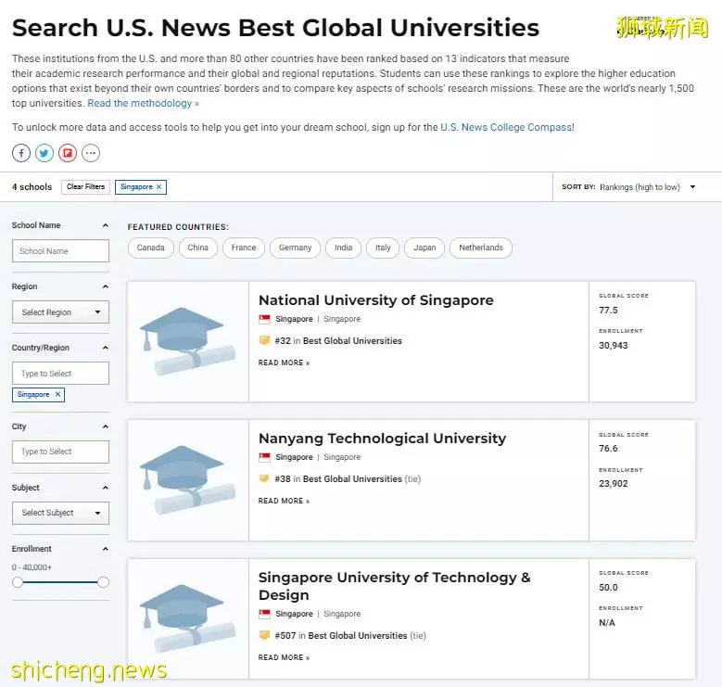Screen dimensions: 722x687
Task: Open more sharing options ellipsis icon
Action: (91, 153)
